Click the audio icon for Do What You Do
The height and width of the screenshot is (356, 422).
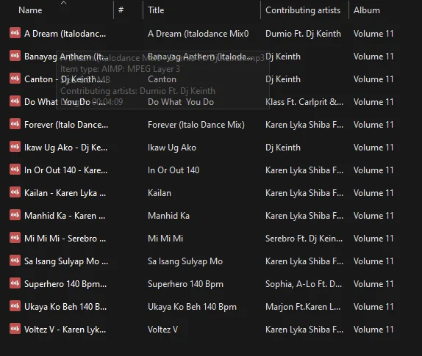coord(15,101)
